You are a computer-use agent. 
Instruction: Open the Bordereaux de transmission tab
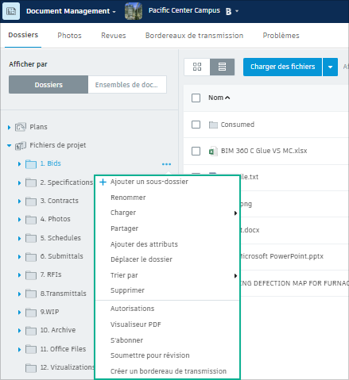coord(194,36)
